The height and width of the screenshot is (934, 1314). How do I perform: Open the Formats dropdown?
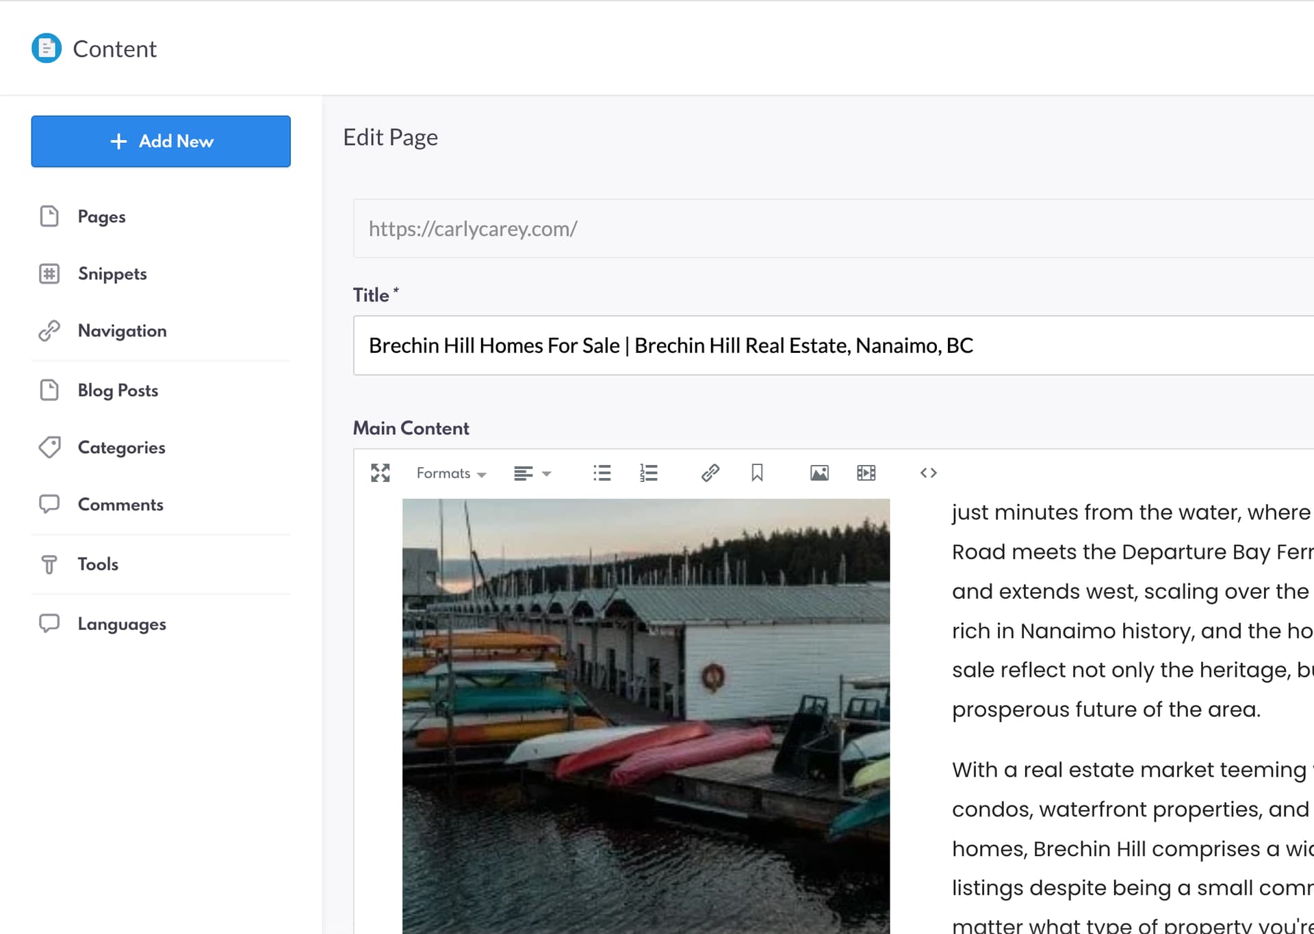pyautogui.click(x=451, y=473)
